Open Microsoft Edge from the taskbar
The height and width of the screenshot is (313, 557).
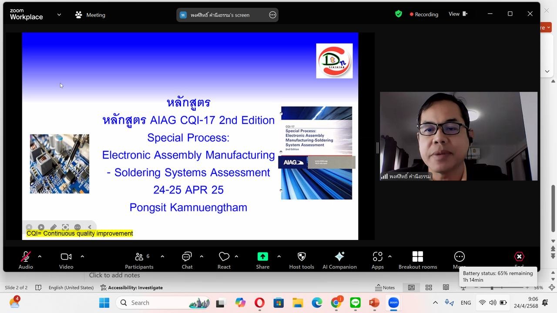(317, 303)
